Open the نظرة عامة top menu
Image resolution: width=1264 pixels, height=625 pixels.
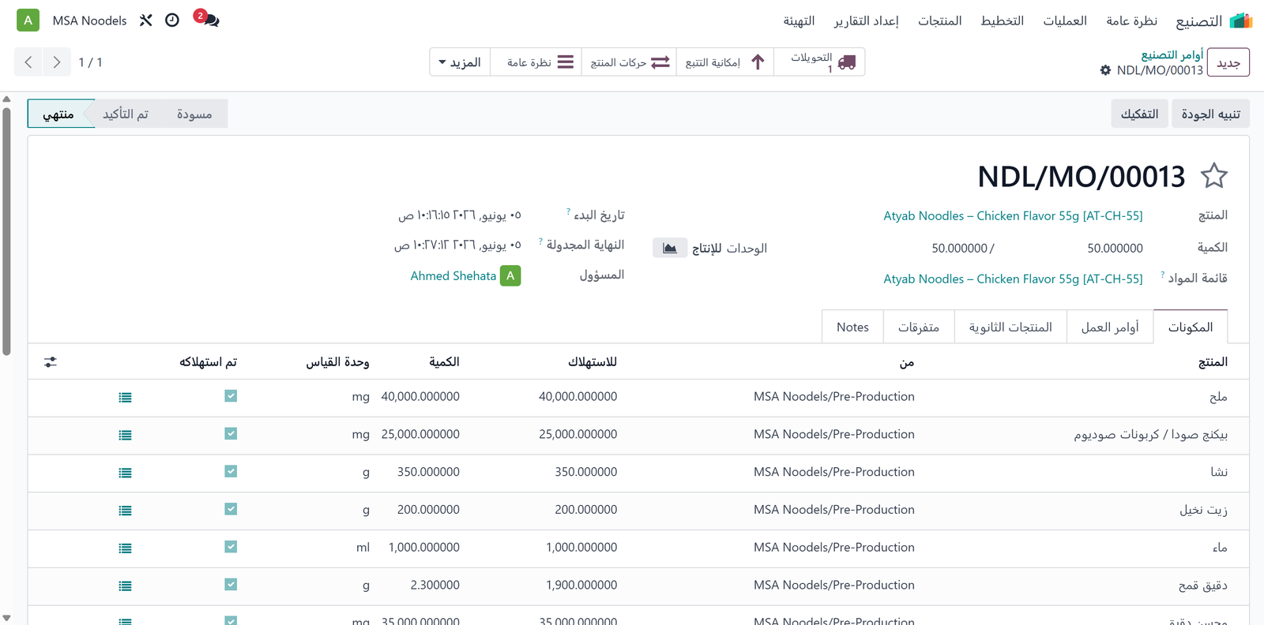pyautogui.click(x=1131, y=21)
